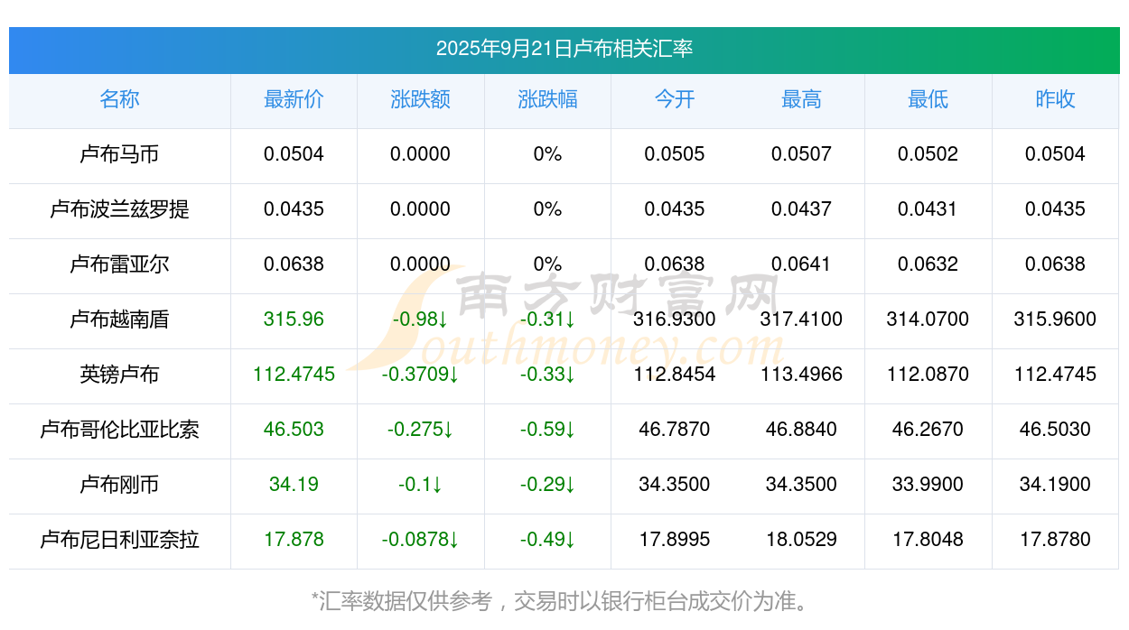Click change percent -0.33↓
The image size is (1129, 630).
(547, 375)
